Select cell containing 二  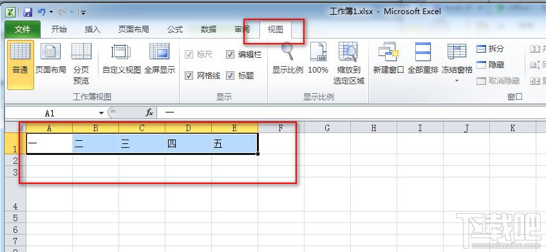(95, 143)
